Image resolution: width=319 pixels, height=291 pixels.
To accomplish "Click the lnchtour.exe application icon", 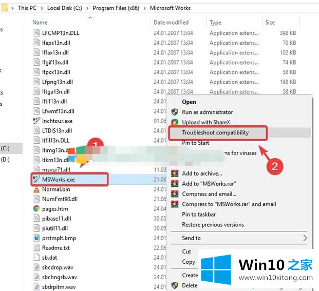I will pos(36,121).
